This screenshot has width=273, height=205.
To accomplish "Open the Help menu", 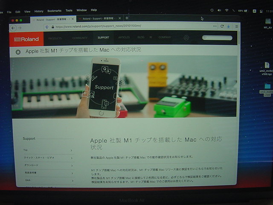I will click(94, 10).
